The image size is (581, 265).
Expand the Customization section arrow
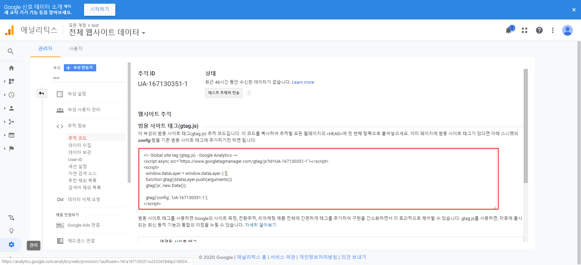click(5, 81)
